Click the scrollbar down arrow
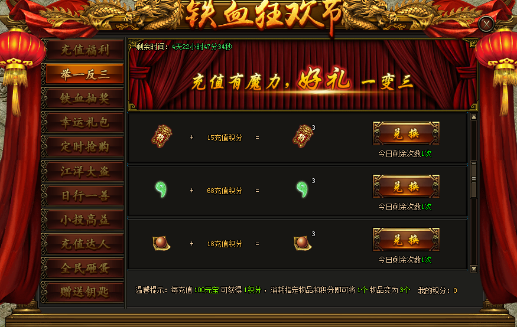This screenshot has height=327, width=517. tap(474, 269)
